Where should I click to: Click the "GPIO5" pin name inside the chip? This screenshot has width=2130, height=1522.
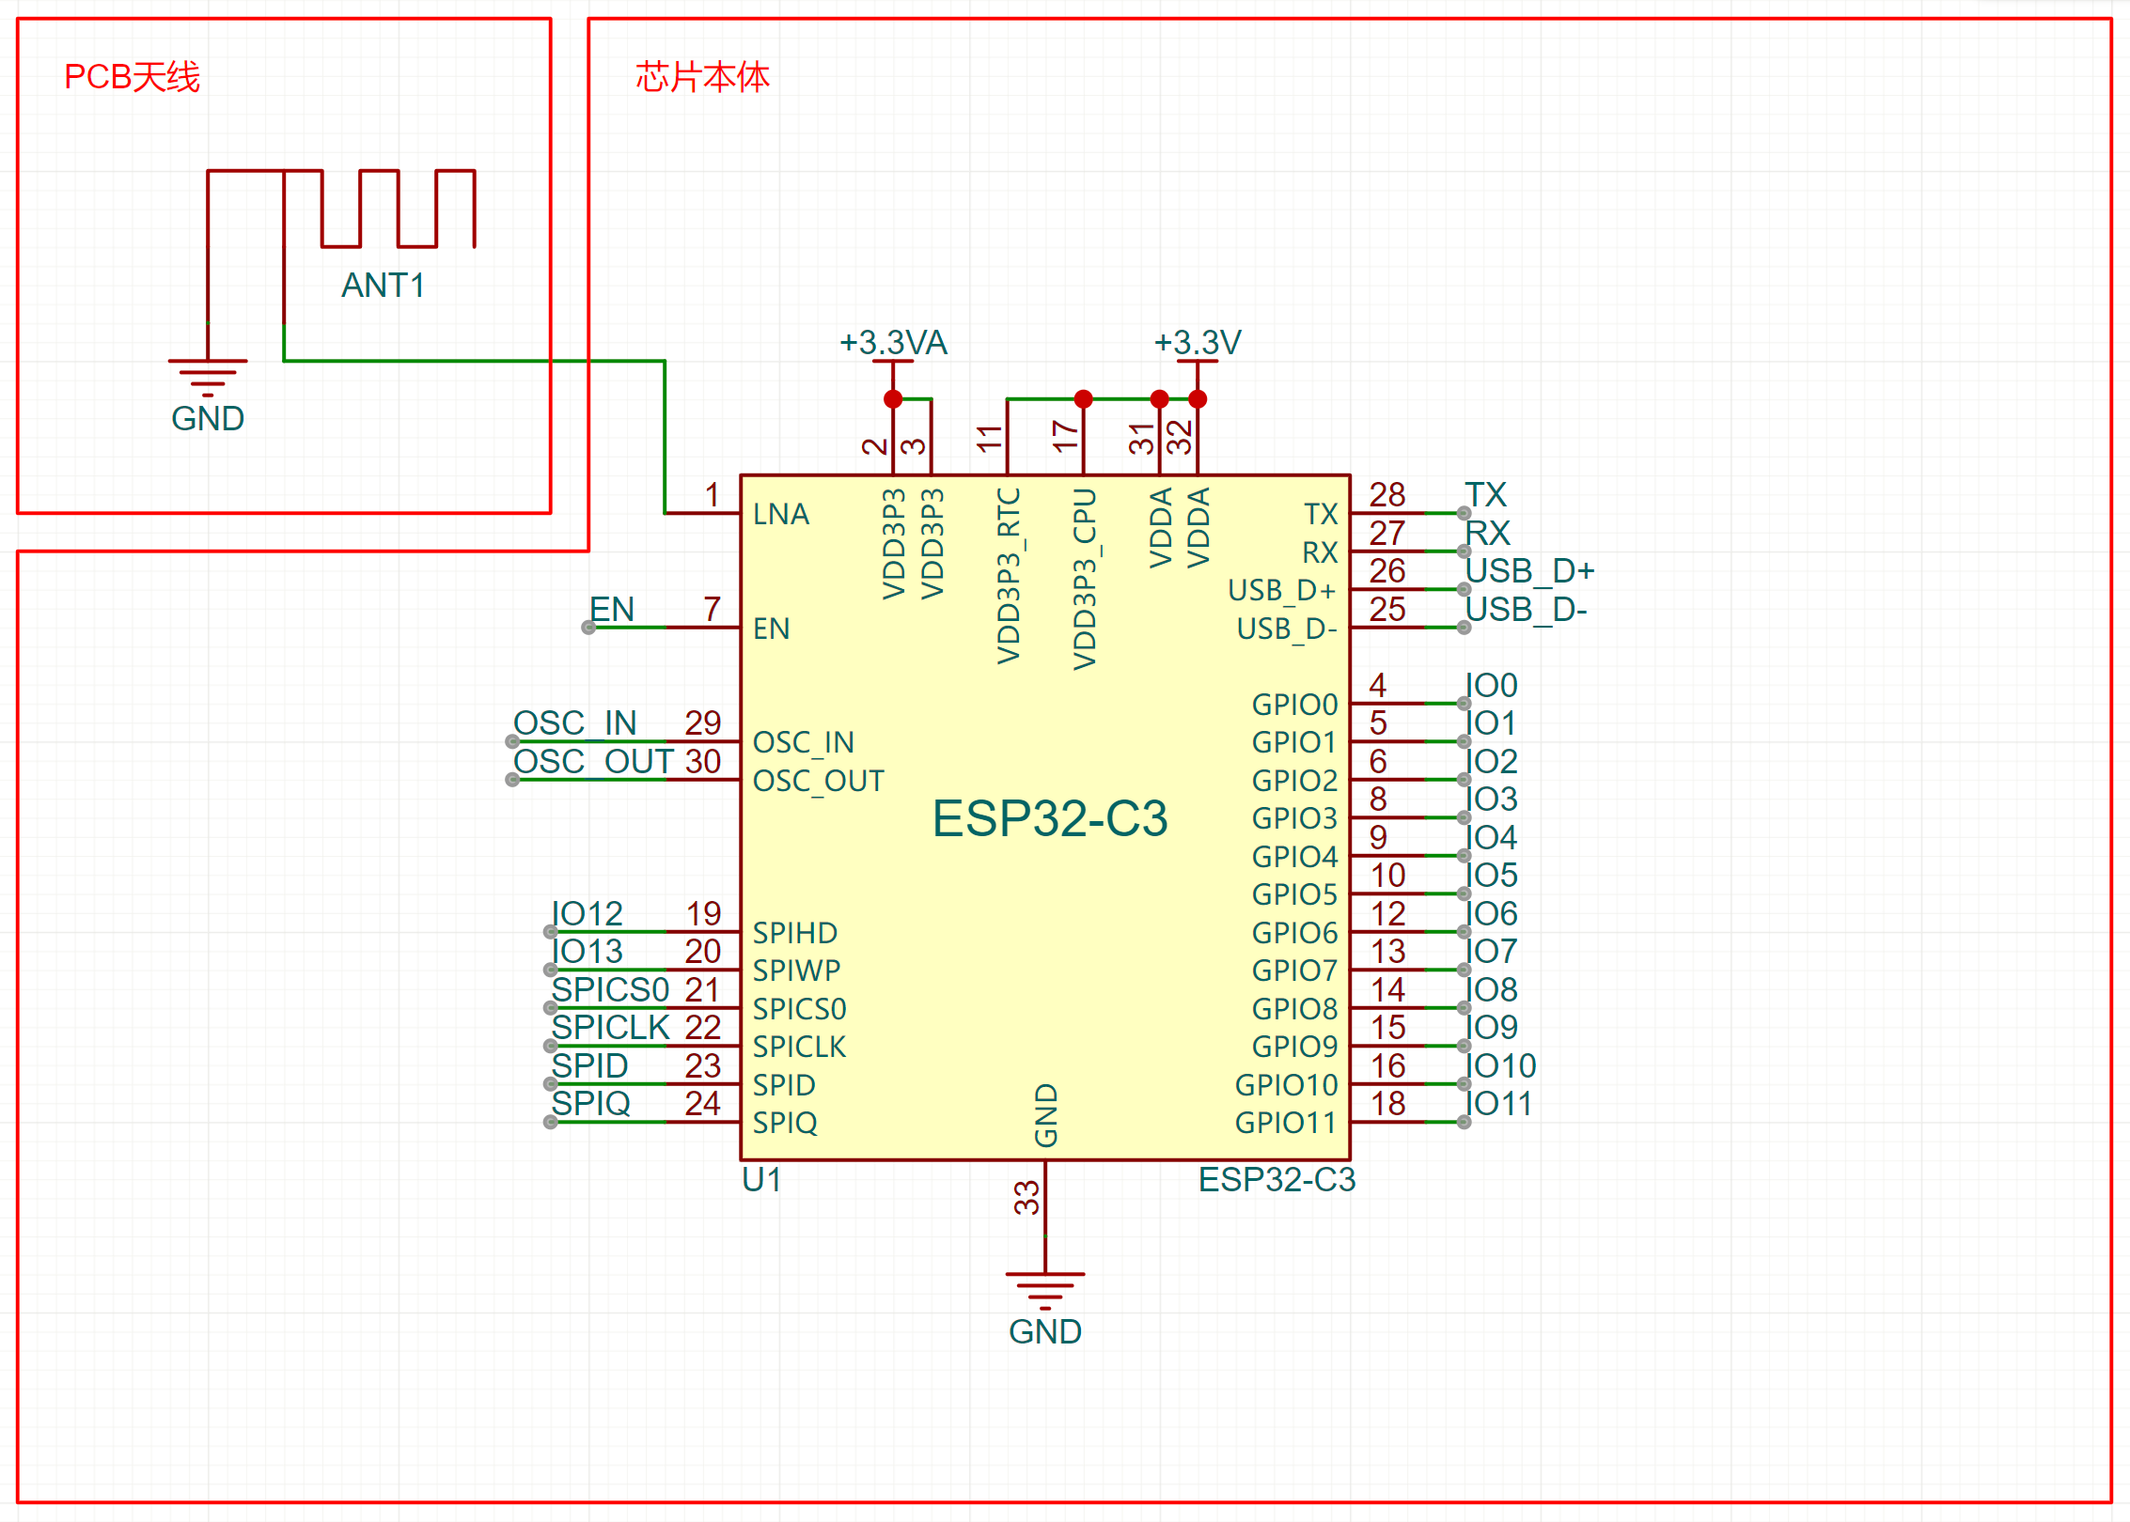1294,895
